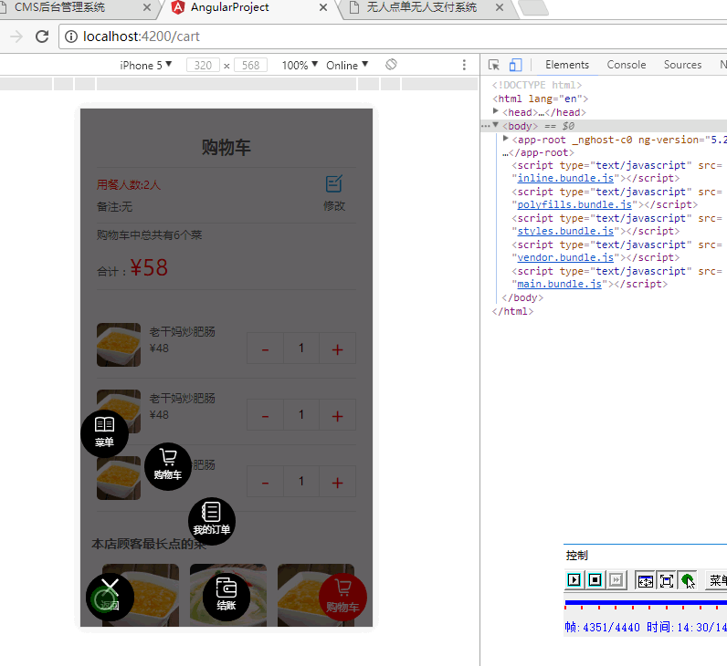
Task: Expand the app-root element node
Action: coord(506,139)
